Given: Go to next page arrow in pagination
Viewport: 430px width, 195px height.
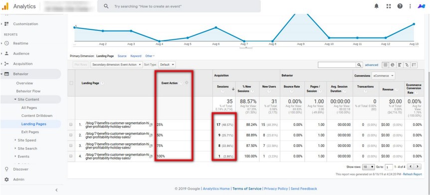Looking at the screenshot, I should (418, 167).
